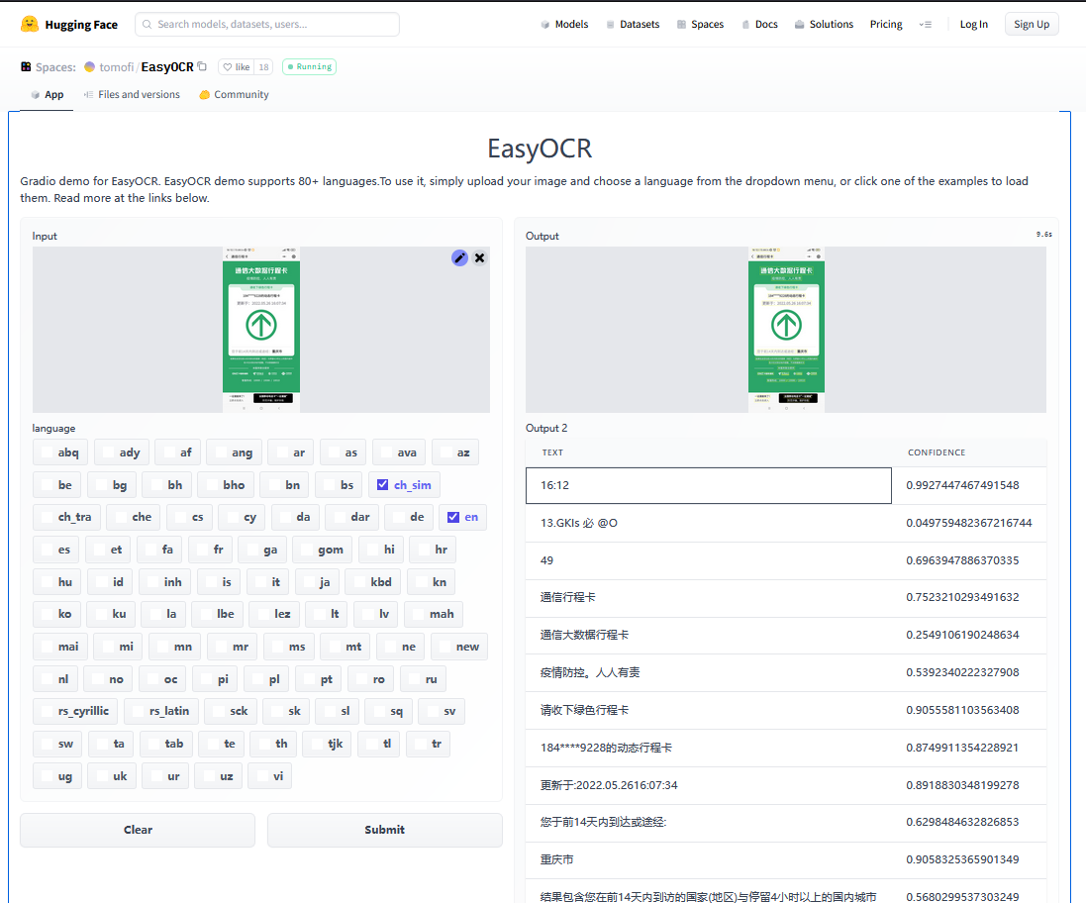The height and width of the screenshot is (903, 1086).
Task: Click the Submit button
Action: [x=384, y=830]
